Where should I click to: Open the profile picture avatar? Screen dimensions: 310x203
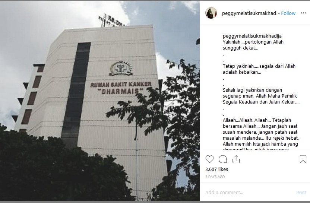click(211, 13)
